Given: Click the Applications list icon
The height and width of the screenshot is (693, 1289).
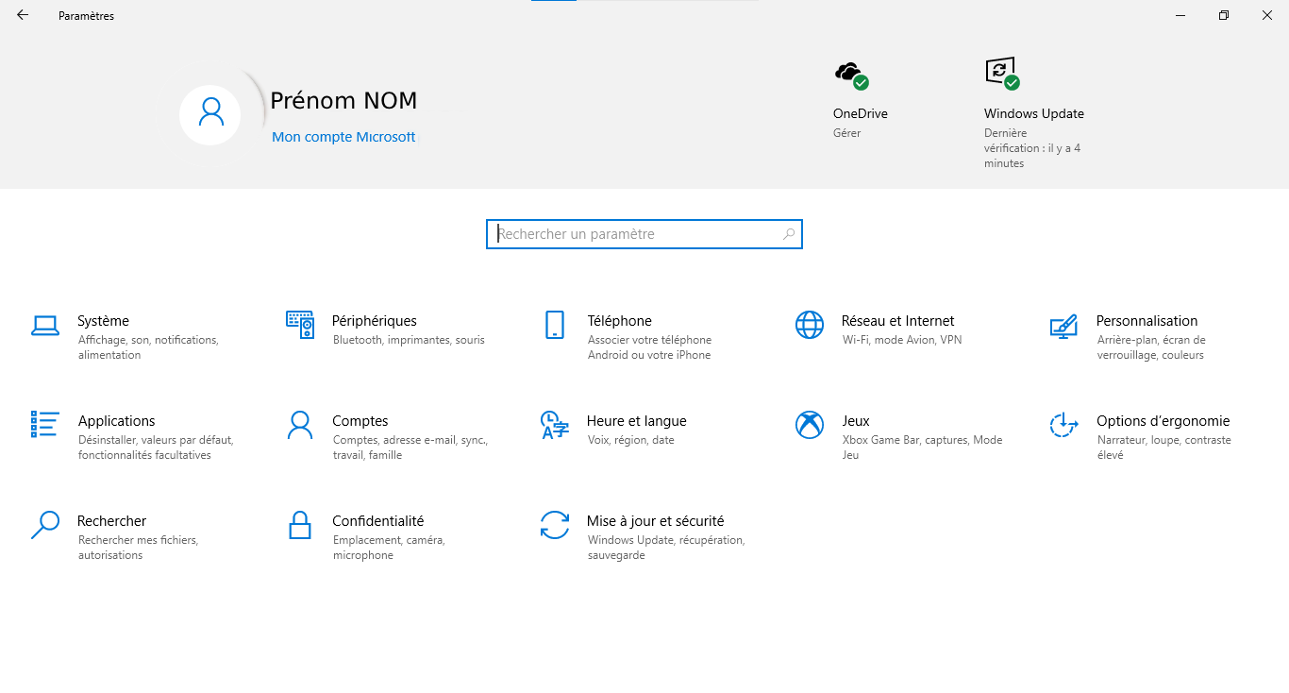Looking at the screenshot, I should tap(45, 425).
